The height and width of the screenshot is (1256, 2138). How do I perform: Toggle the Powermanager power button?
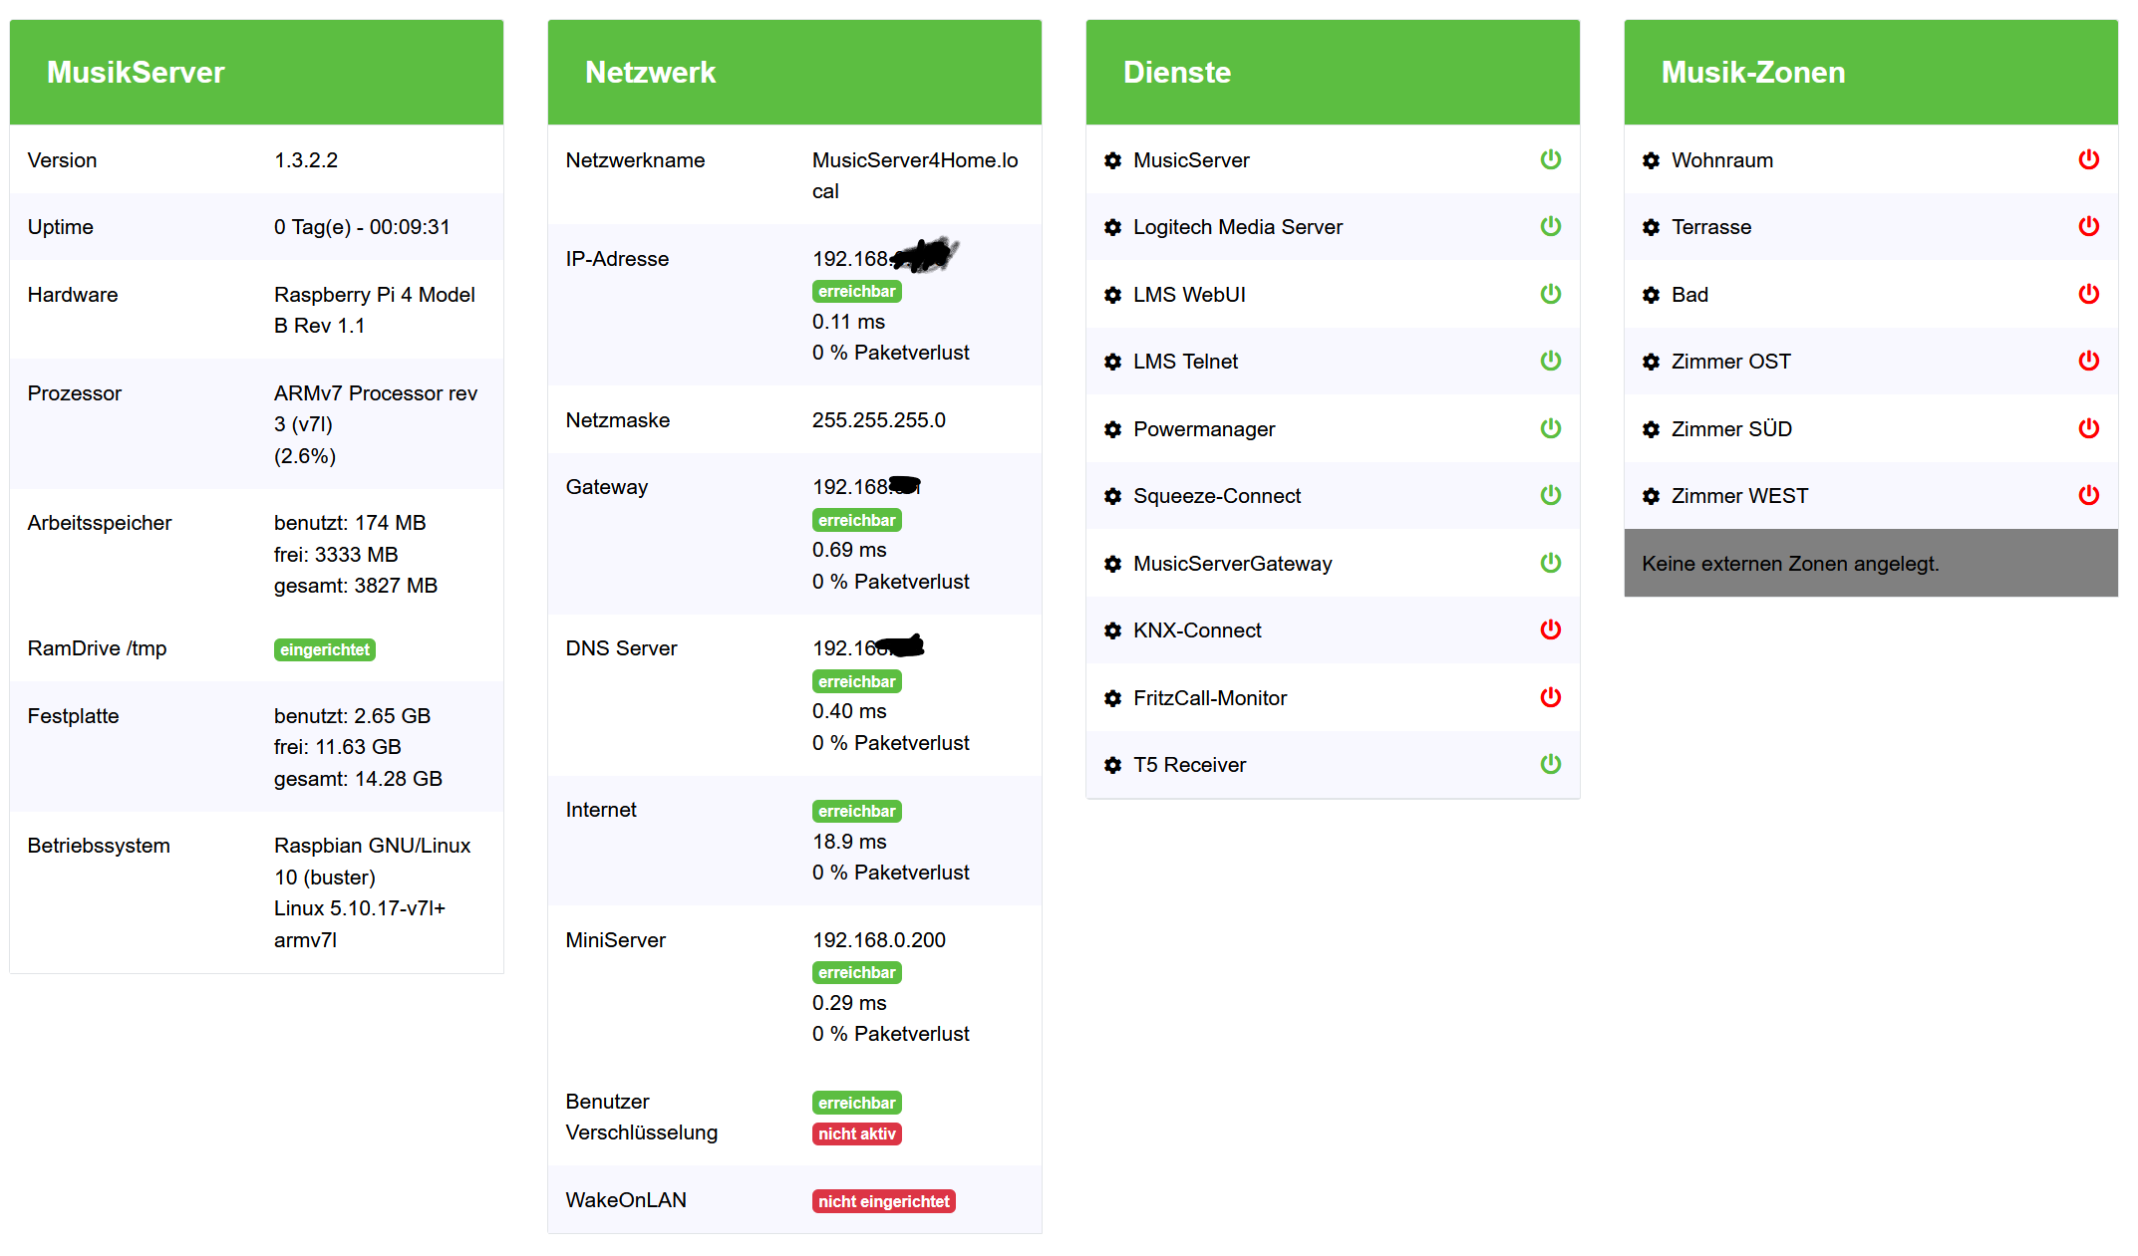[x=1550, y=428]
